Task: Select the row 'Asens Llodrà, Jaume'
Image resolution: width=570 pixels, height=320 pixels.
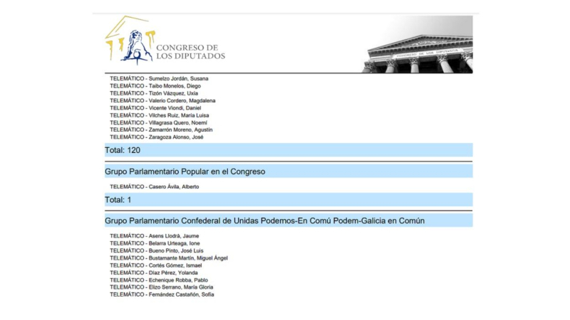Action: [155, 236]
